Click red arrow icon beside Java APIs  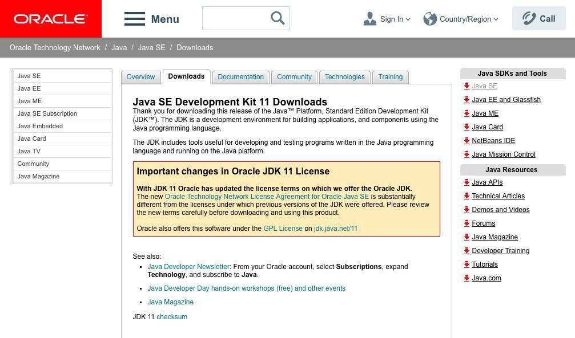(x=467, y=182)
